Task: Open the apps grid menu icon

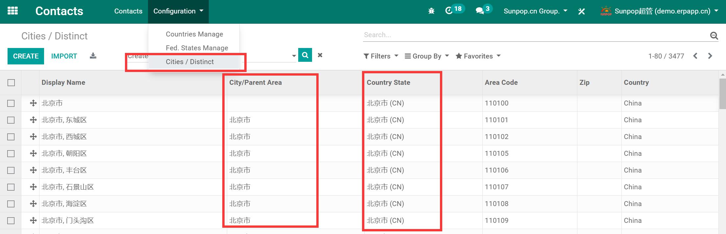Action: pyautogui.click(x=12, y=11)
